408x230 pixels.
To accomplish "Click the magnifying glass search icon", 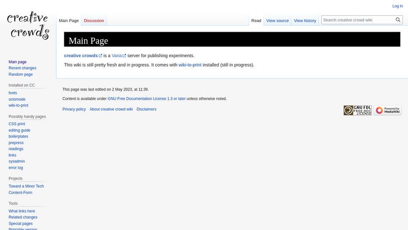I will point(398,20).
